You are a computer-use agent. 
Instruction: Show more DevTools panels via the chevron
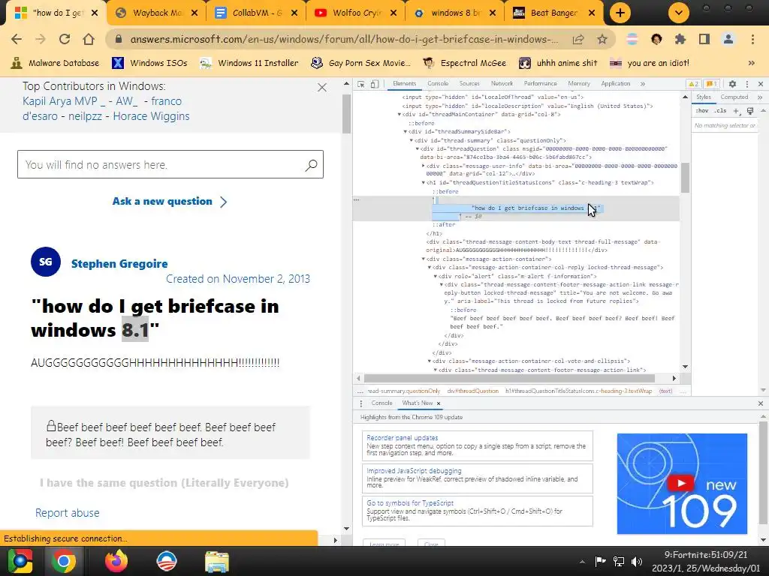pyautogui.click(x=643, y=84)
